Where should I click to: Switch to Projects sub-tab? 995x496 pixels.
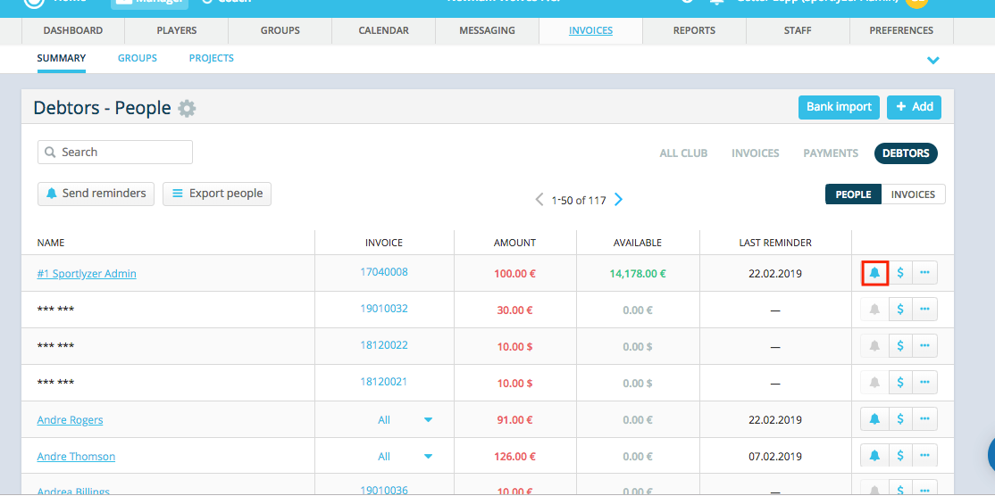click(212, 58)
